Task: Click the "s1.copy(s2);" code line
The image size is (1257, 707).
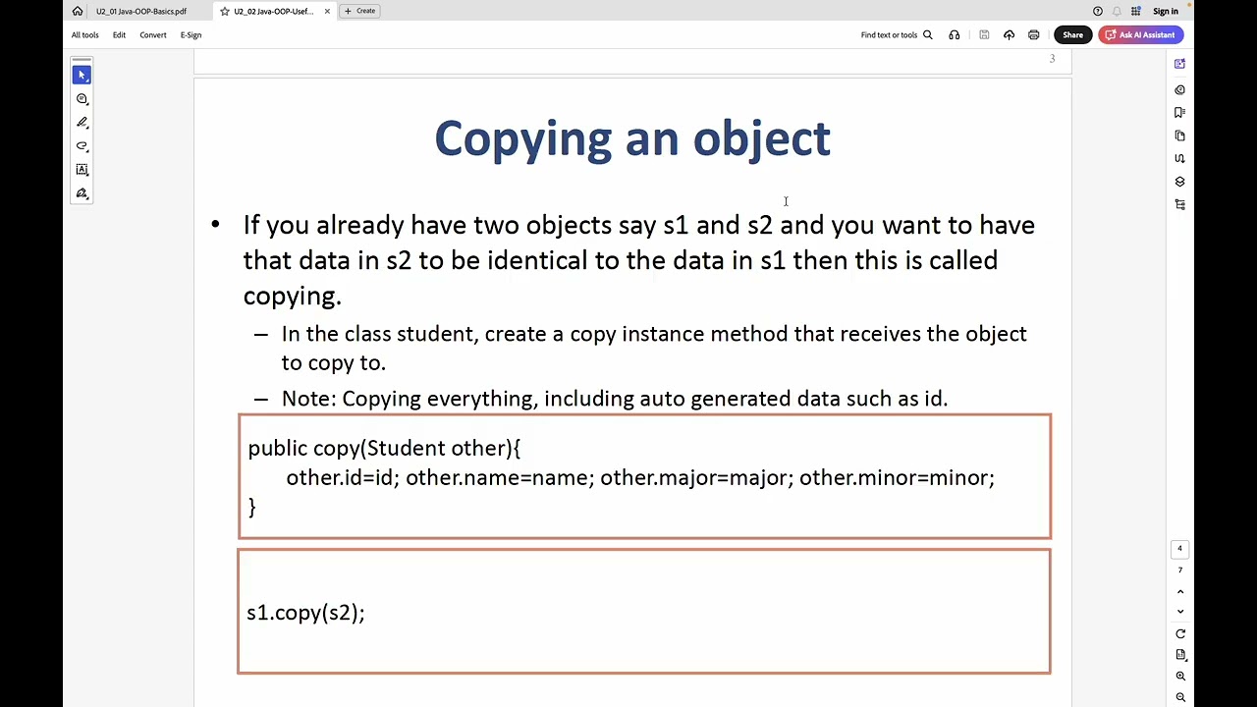Action: point(305,613)
